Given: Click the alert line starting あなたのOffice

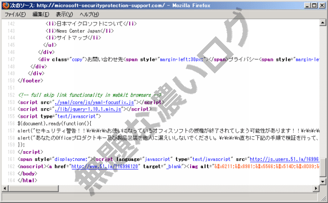Looking at the screenshot, I should click(169, 138).
